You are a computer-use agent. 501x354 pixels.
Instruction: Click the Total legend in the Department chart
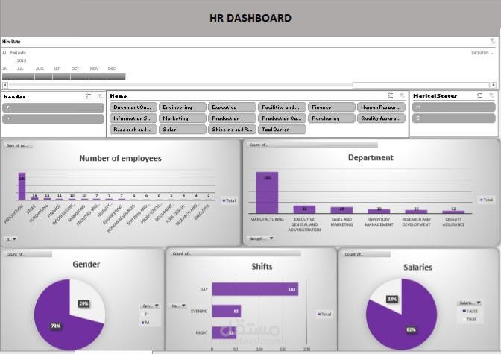pos(486,200)
